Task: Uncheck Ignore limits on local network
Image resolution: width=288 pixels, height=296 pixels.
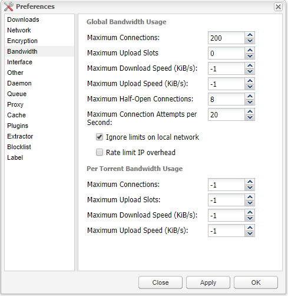Action: pos(100,137)
